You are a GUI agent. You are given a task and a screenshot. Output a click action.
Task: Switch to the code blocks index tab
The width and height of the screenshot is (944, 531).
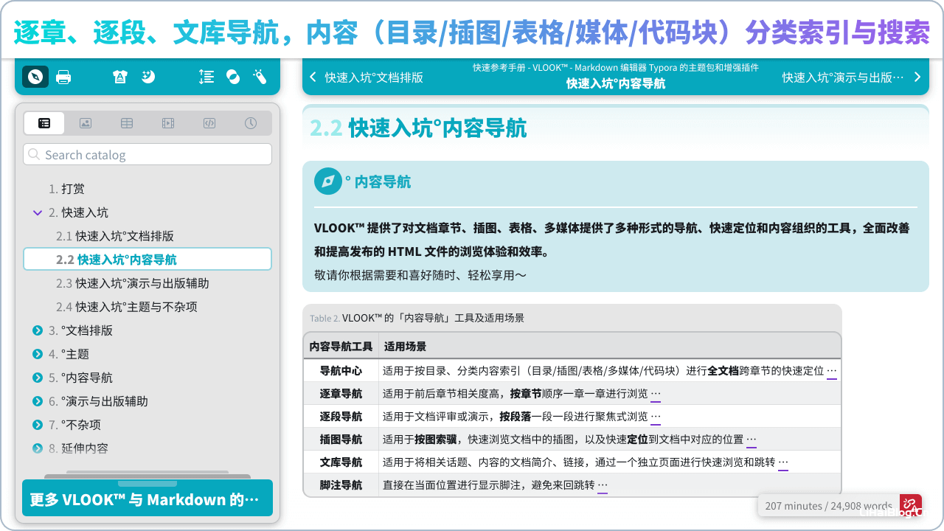pos(209,123)
